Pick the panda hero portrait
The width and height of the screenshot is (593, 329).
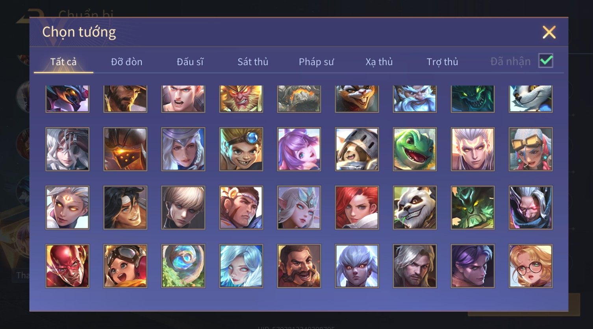pos(415,208)
